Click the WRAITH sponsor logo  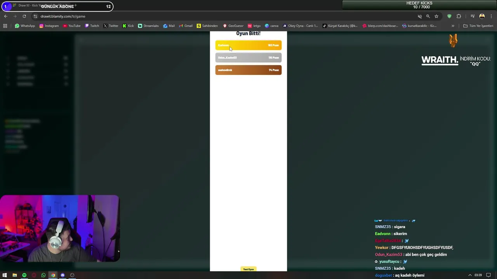[x=440, y=60]
